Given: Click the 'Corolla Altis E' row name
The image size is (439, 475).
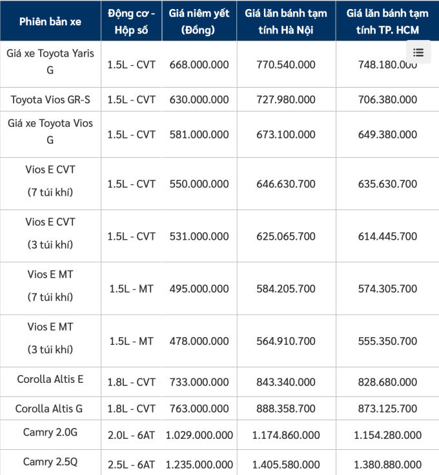Looking at the screenshot, I should point(50,379).
